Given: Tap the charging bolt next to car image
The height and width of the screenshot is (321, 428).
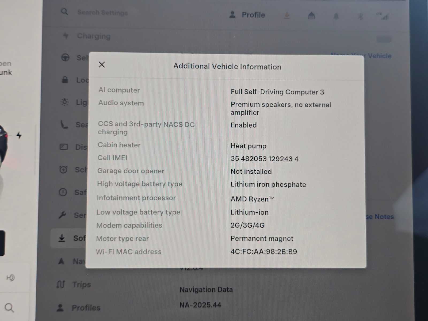Looking at the screenshot, I should pos(19,135).
